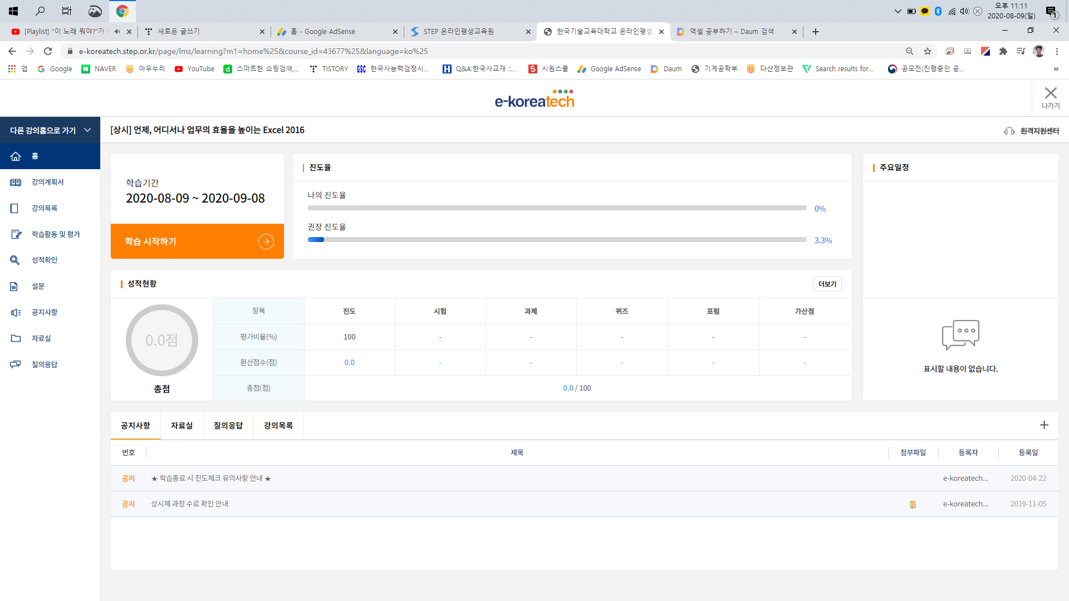Switch to 자료실 tab

(x=182, y=426)
